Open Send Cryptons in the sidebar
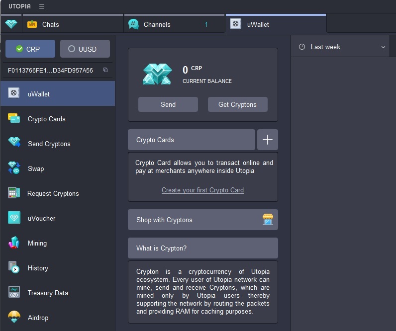Image resolution: width=396 pixels, height=331 pixels. (58, 143)
